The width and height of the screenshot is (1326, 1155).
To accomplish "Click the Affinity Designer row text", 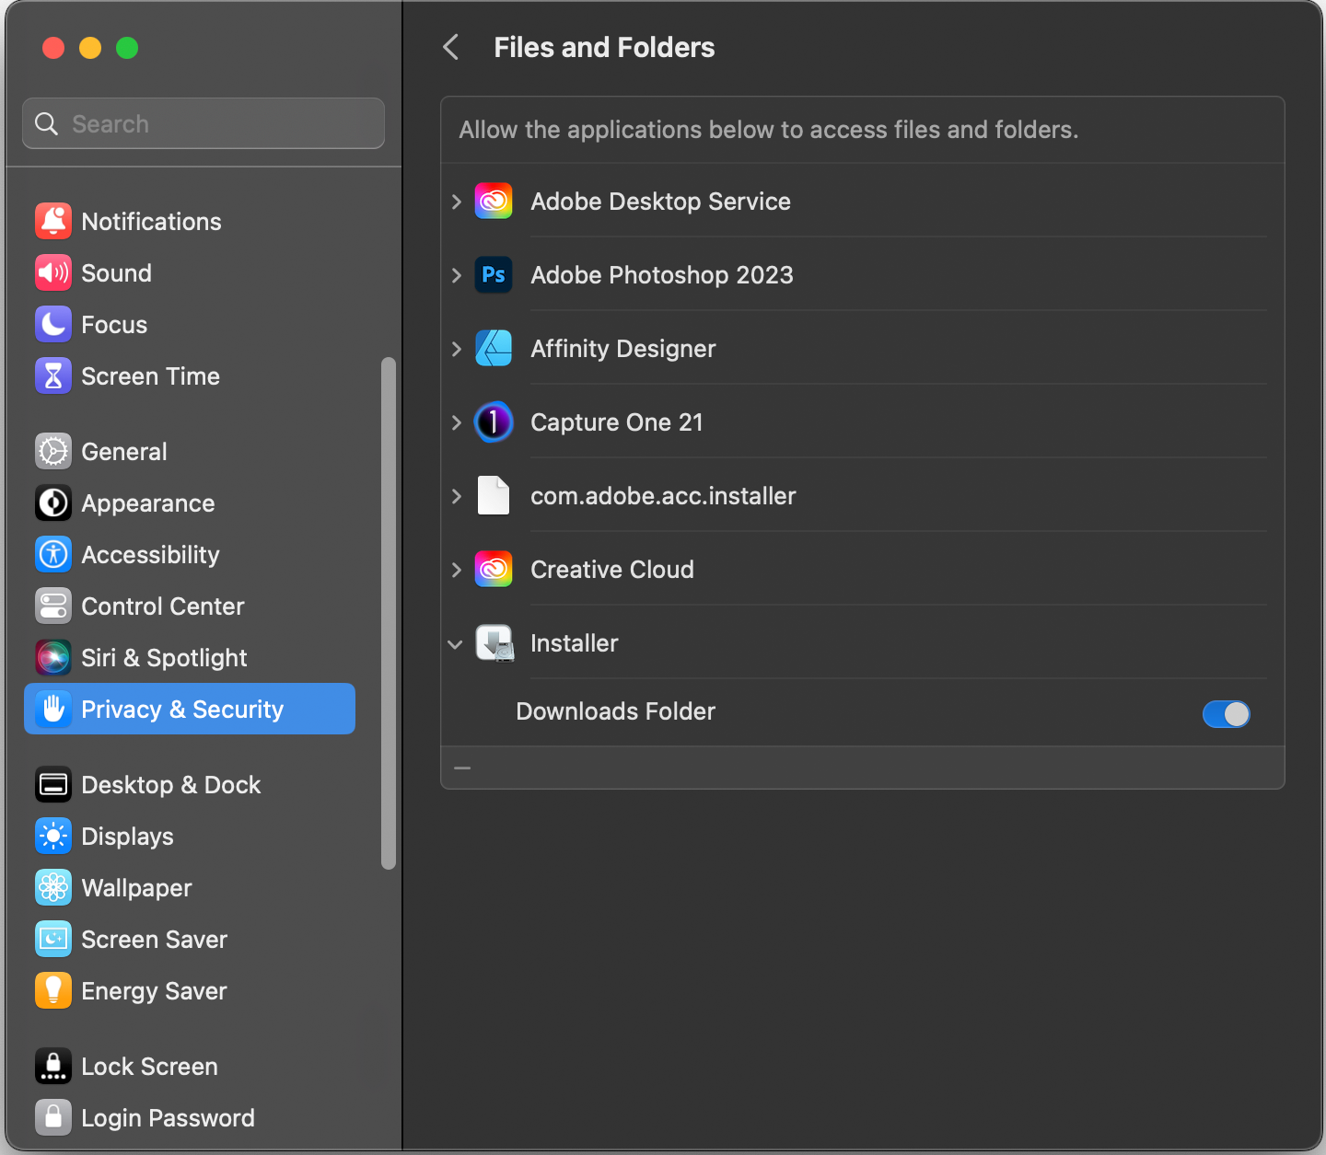I will (x=623, y=349).
